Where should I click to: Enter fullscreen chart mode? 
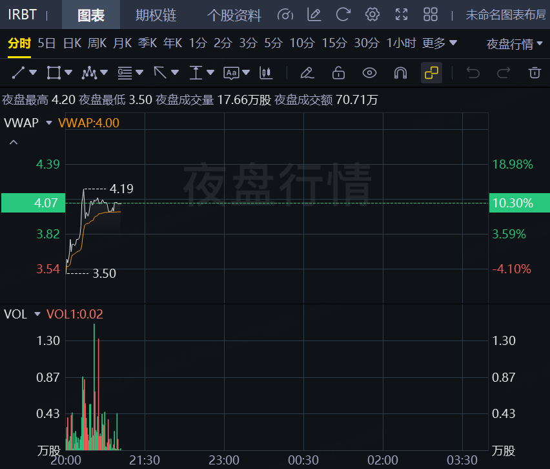(x=402, y=15)
